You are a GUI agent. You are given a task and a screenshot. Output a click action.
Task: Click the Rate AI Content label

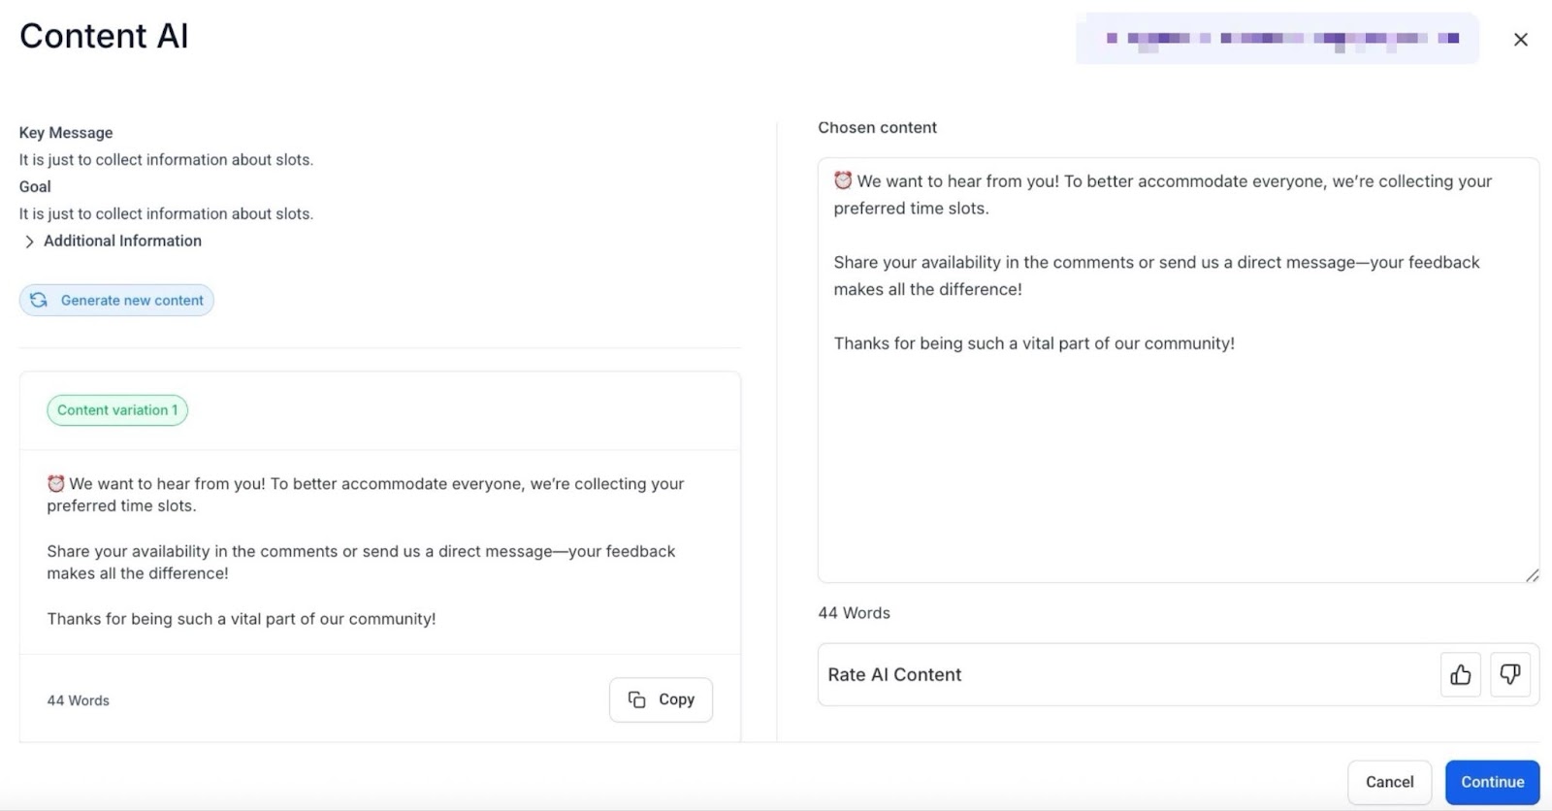(x=894, y=675)
